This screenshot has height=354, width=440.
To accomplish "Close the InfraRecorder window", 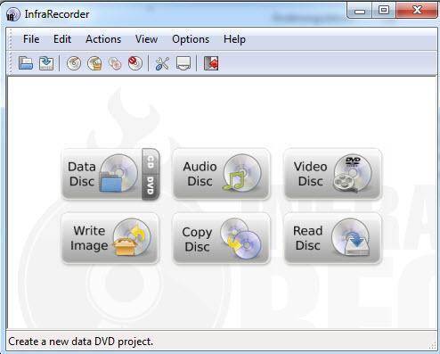I will (x=417, y=11).
